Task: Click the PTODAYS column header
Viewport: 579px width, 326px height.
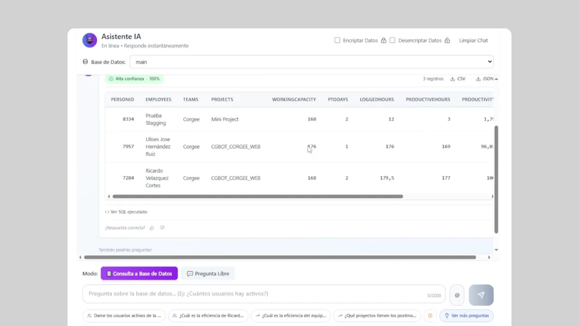Action: 338,100
